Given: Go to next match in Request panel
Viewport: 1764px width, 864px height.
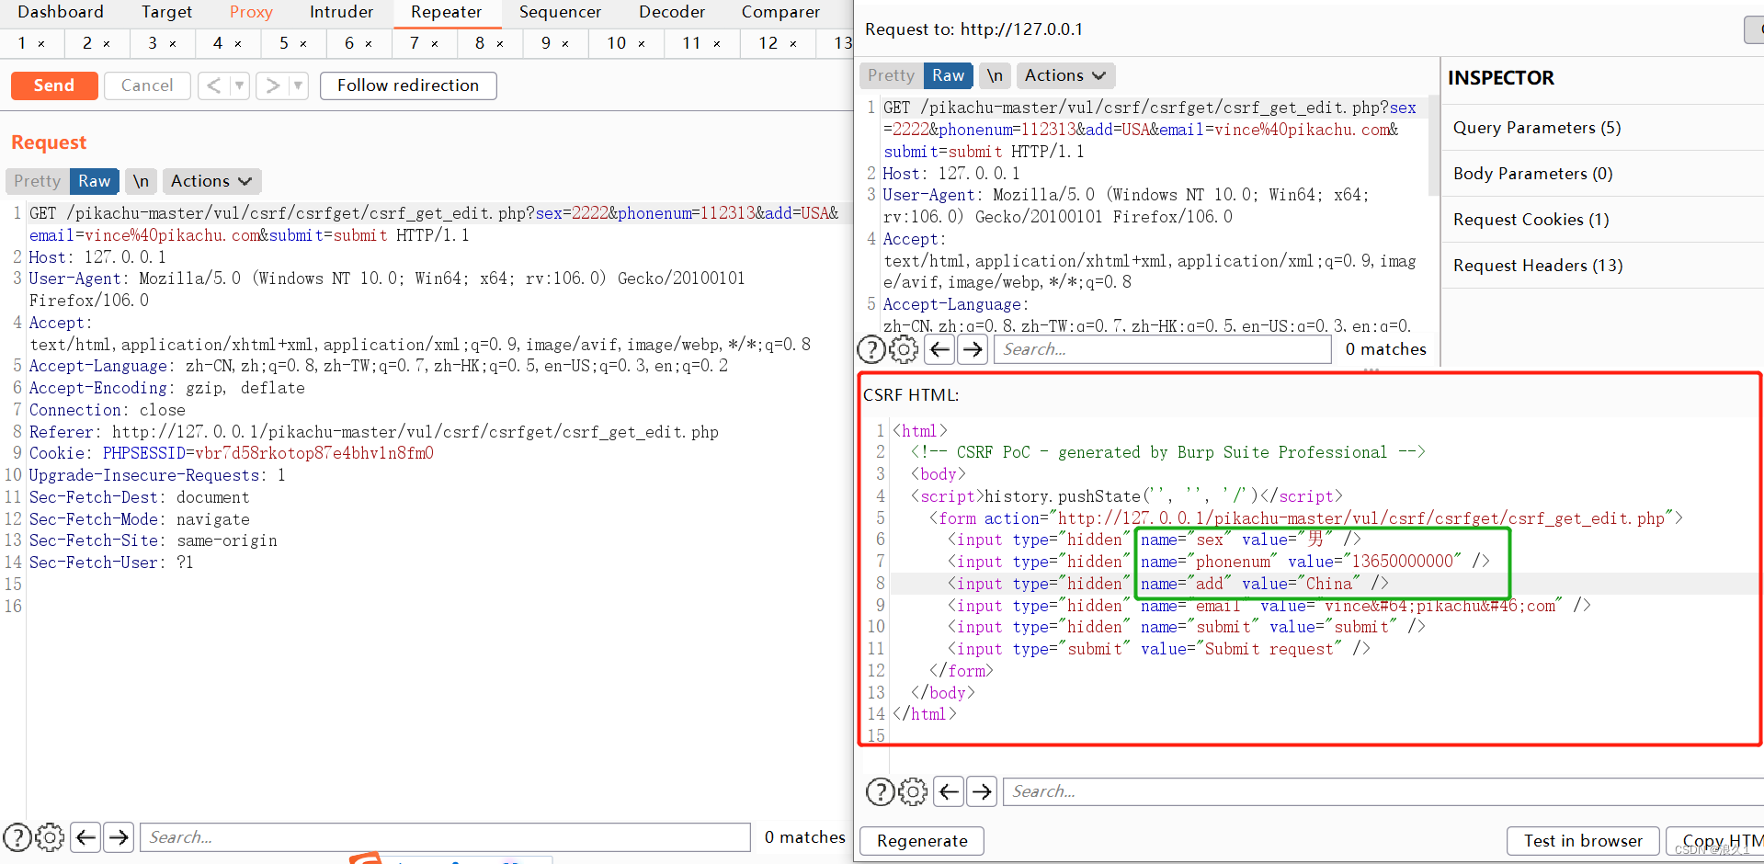Looking at the screenshot, I should tap(119, 837).
